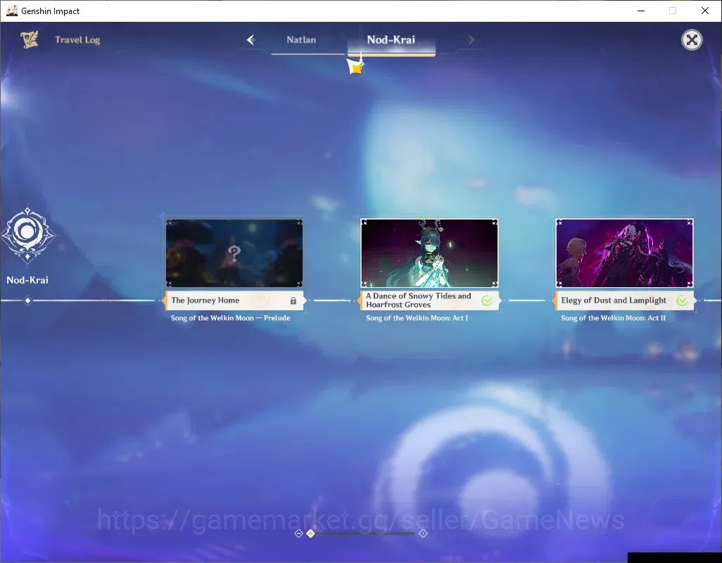Go to previous region with left arrow

[x=251, y=40]
